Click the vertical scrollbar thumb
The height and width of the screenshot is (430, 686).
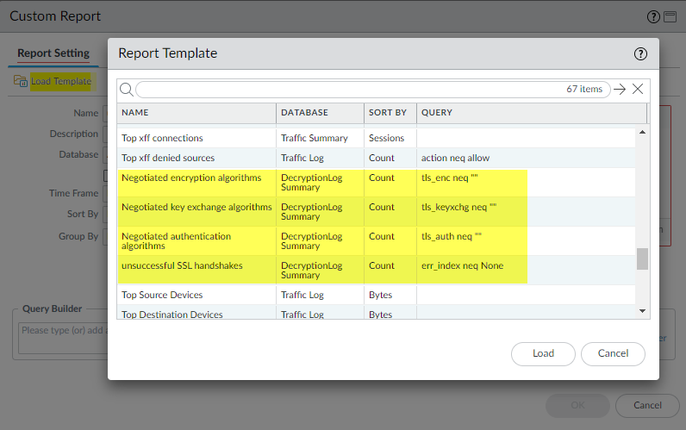(x=642, y=259)
